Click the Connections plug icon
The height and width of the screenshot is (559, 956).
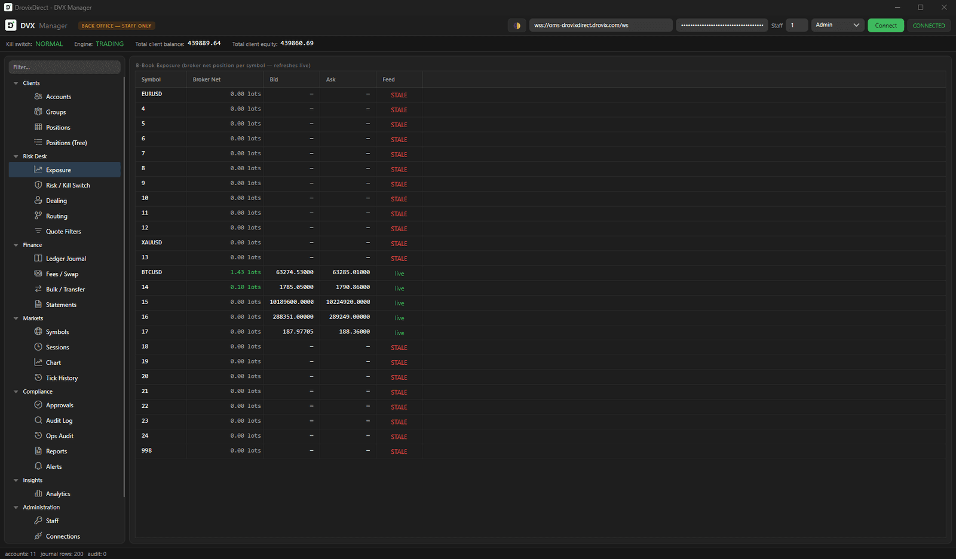(38, 536)
